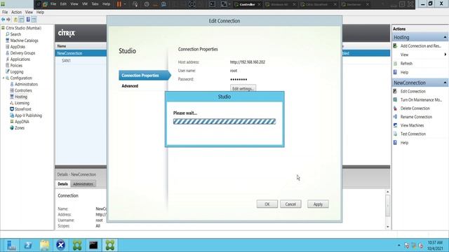Open the Help menu in Studio console
The width and height of the screenshot is (449, 252).
click(x=40, y=13)
